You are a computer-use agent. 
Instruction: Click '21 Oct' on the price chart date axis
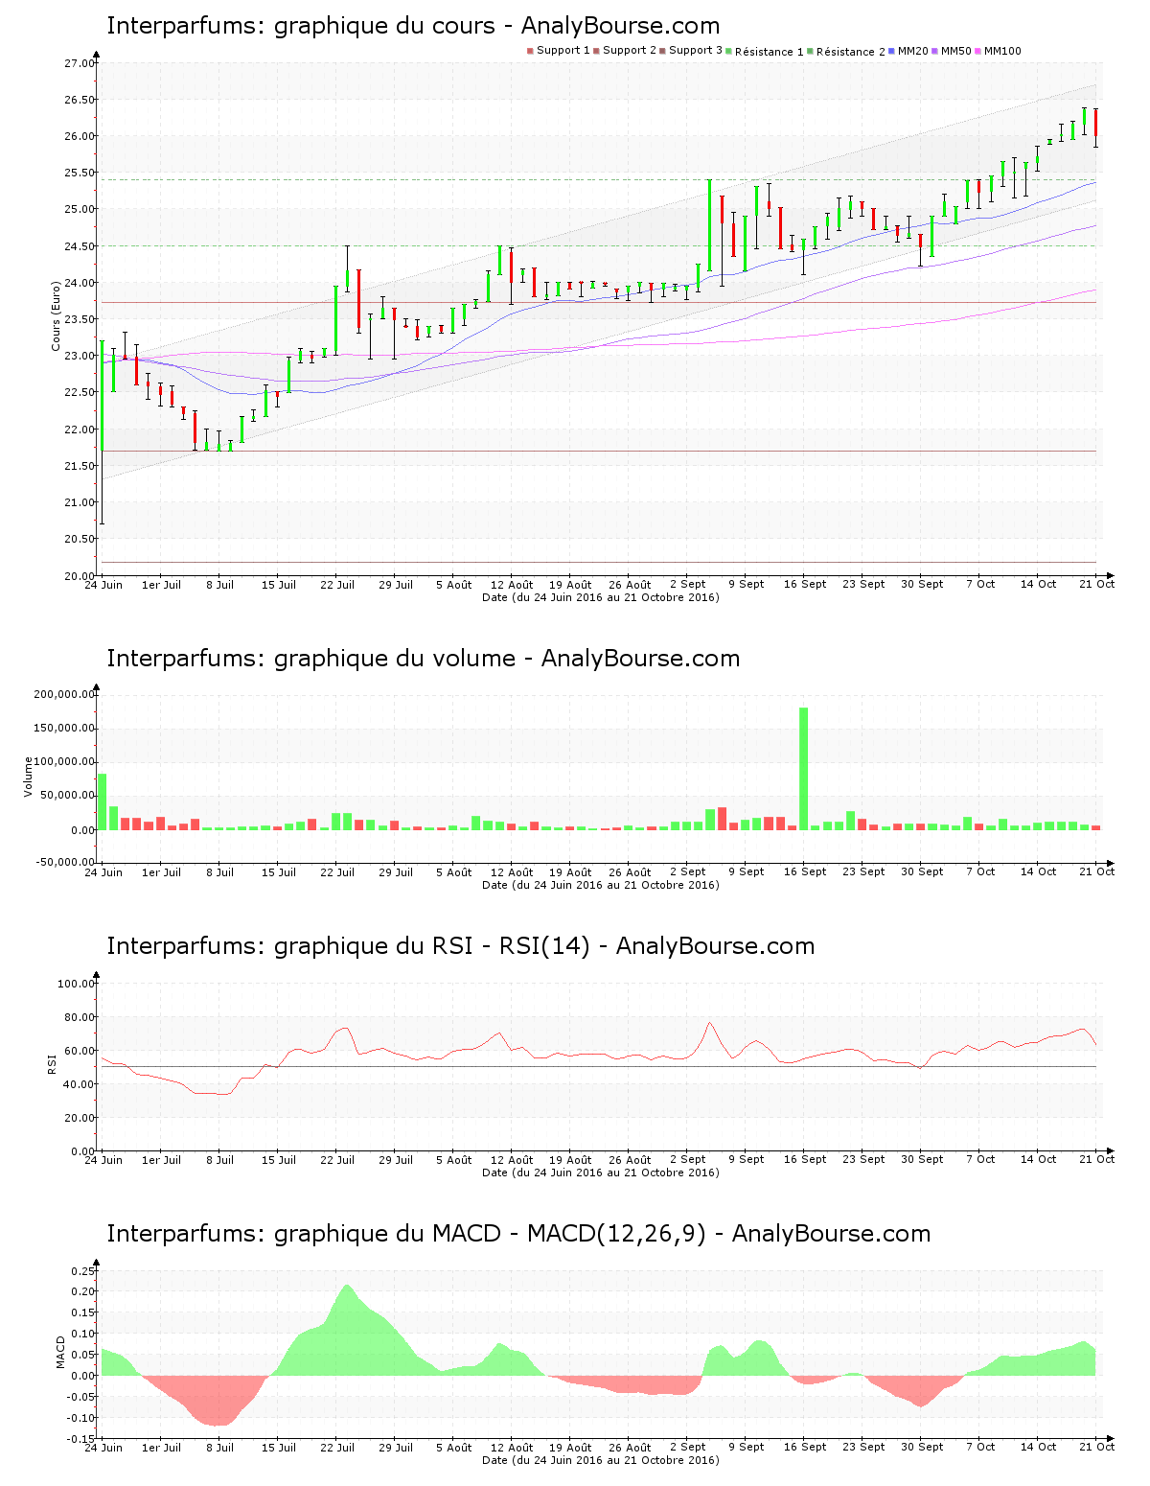[1097, 584]
